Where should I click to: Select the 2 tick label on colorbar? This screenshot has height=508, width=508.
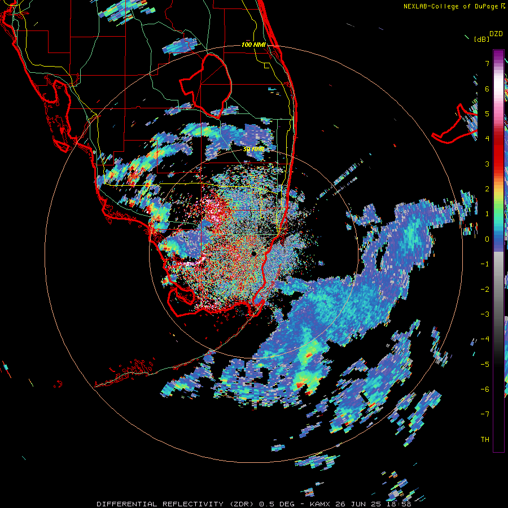click(x=487, y=189)
